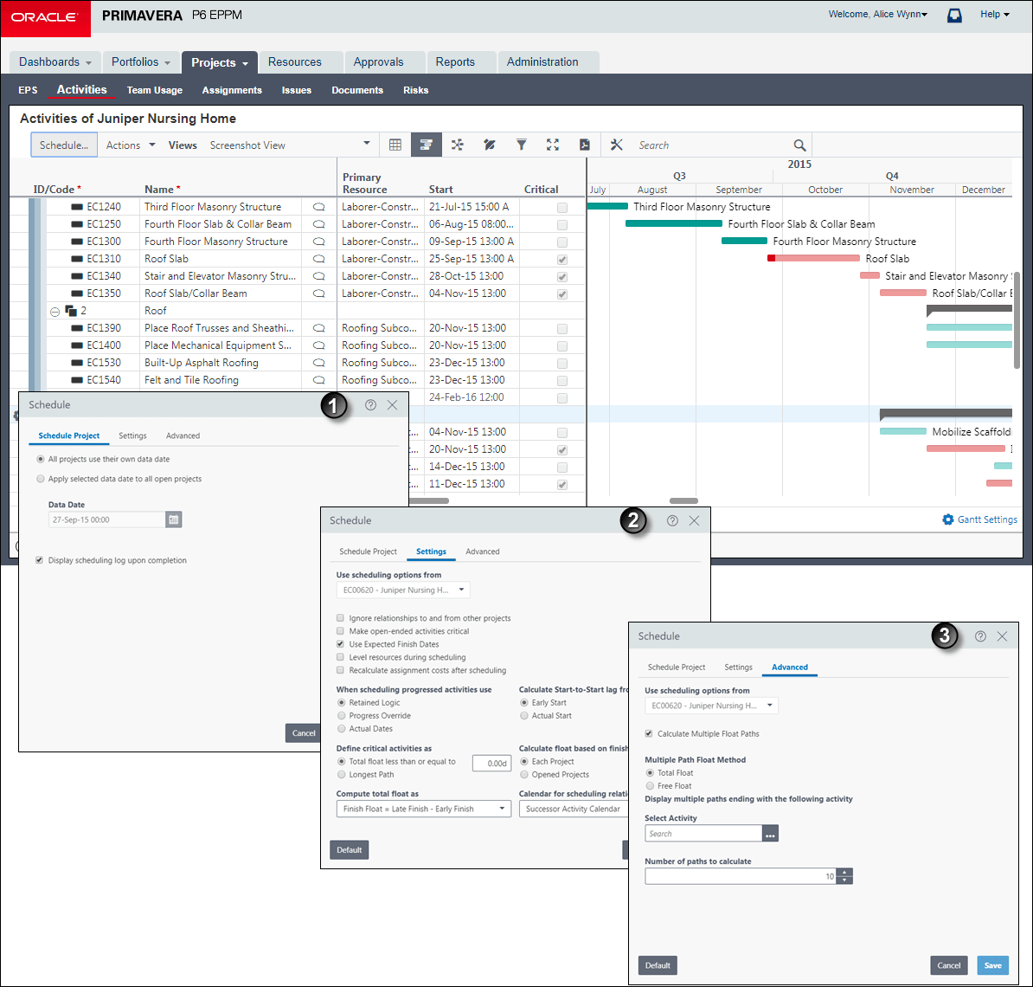Uncheck Calculate Multiple Float Paths
This screenshot has width=1033, height=987.
tap(649, 734)
